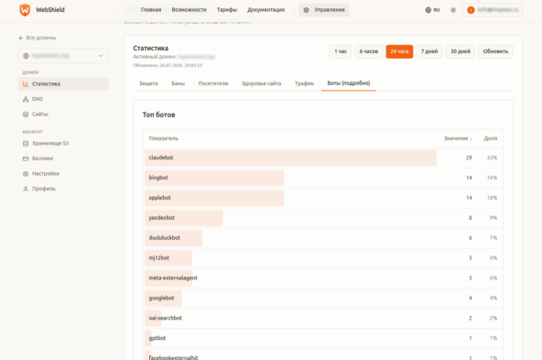Viewport: 542px width, 360px height.
Task: Sort by the Значение column header
Action: tap(458, 138)
